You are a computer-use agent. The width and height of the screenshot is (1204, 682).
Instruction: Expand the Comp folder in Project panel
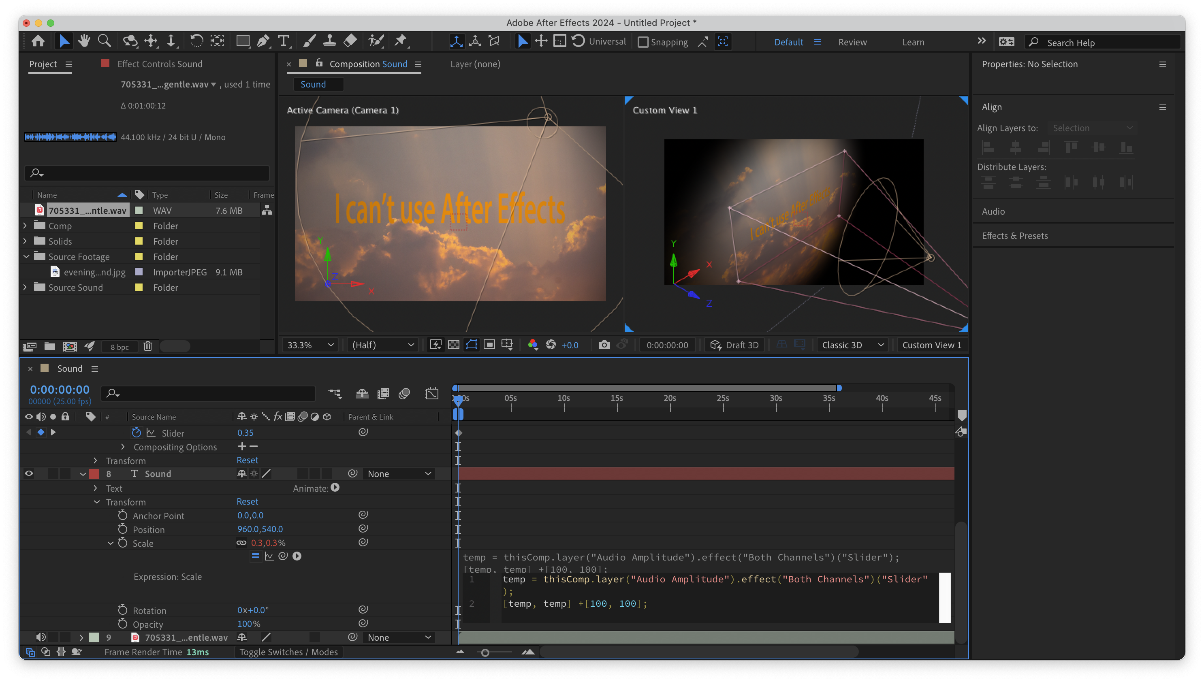coord(25,226)
